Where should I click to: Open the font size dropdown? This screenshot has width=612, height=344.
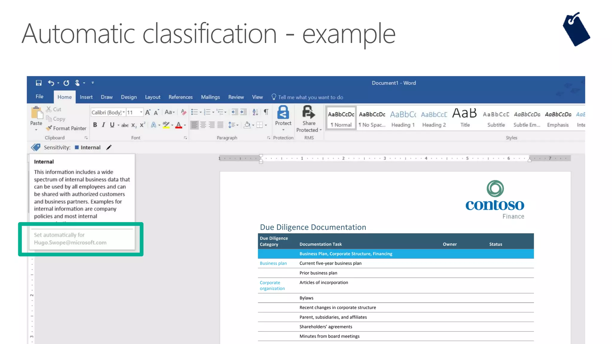point(141,112)
